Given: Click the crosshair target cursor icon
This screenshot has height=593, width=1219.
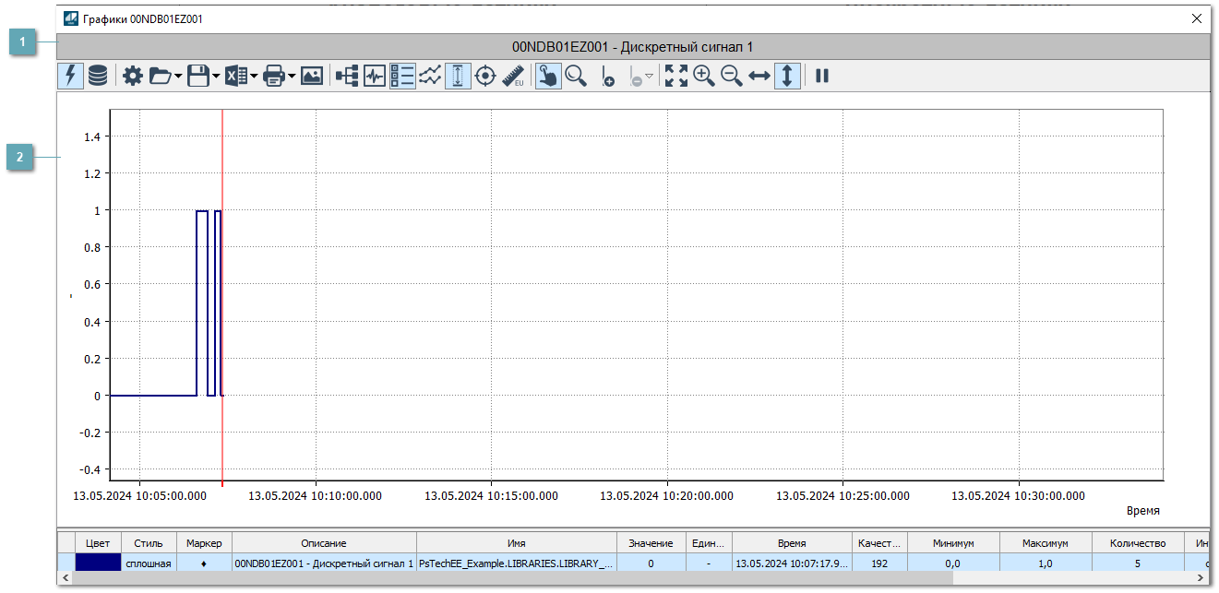Looking at the screenshot, I should [485, 77].
